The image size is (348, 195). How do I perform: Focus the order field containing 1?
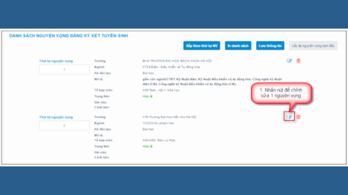click(64, 69)
